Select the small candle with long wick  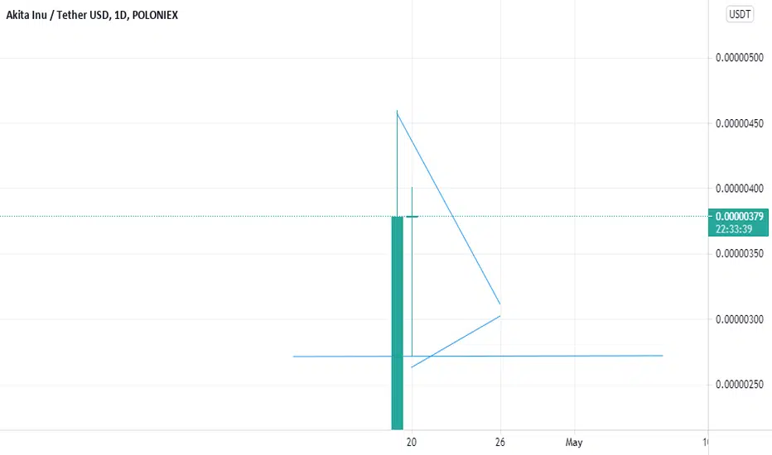click(x=413, y=271)
